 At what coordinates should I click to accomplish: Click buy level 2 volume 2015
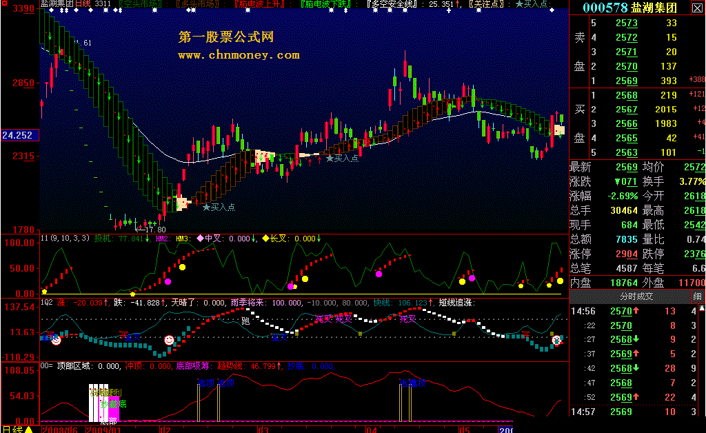pos(665,110)
